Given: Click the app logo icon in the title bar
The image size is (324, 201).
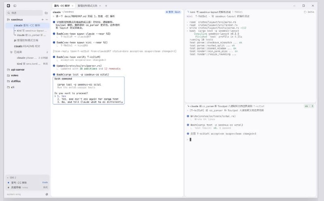Looking at the screenshot, I should (9, 6).
